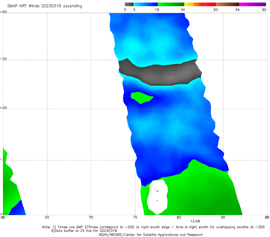The width and height of the screenshot is (270, 237).
Task: Click the NOAA/NESDIS credit line
Action: [151, 234]
